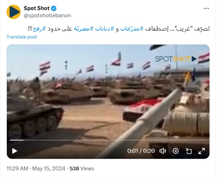Open the Spot Shot display name
This screenshot has height=179, width=217.
[37, 8]
